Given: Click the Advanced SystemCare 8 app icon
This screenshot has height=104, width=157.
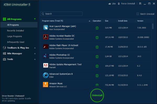Looking at the screenshot, I should click(x=46, y=75).
